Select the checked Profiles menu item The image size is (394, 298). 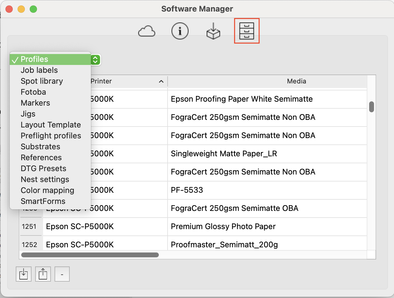34,59
